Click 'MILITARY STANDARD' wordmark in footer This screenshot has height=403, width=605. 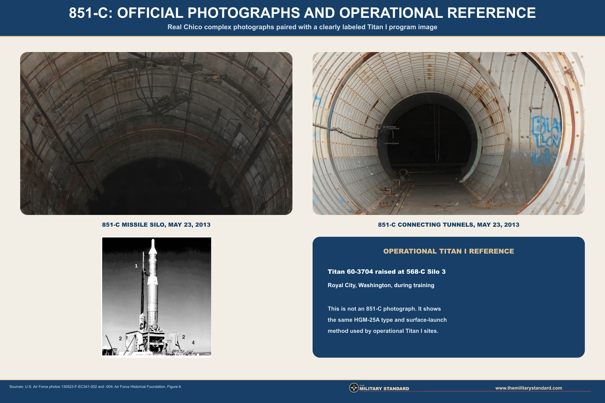[384, 389]
